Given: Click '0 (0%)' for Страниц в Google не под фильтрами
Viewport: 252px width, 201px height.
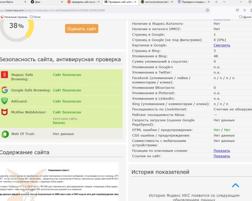Looking at the screenshot, I should (220, 40).
